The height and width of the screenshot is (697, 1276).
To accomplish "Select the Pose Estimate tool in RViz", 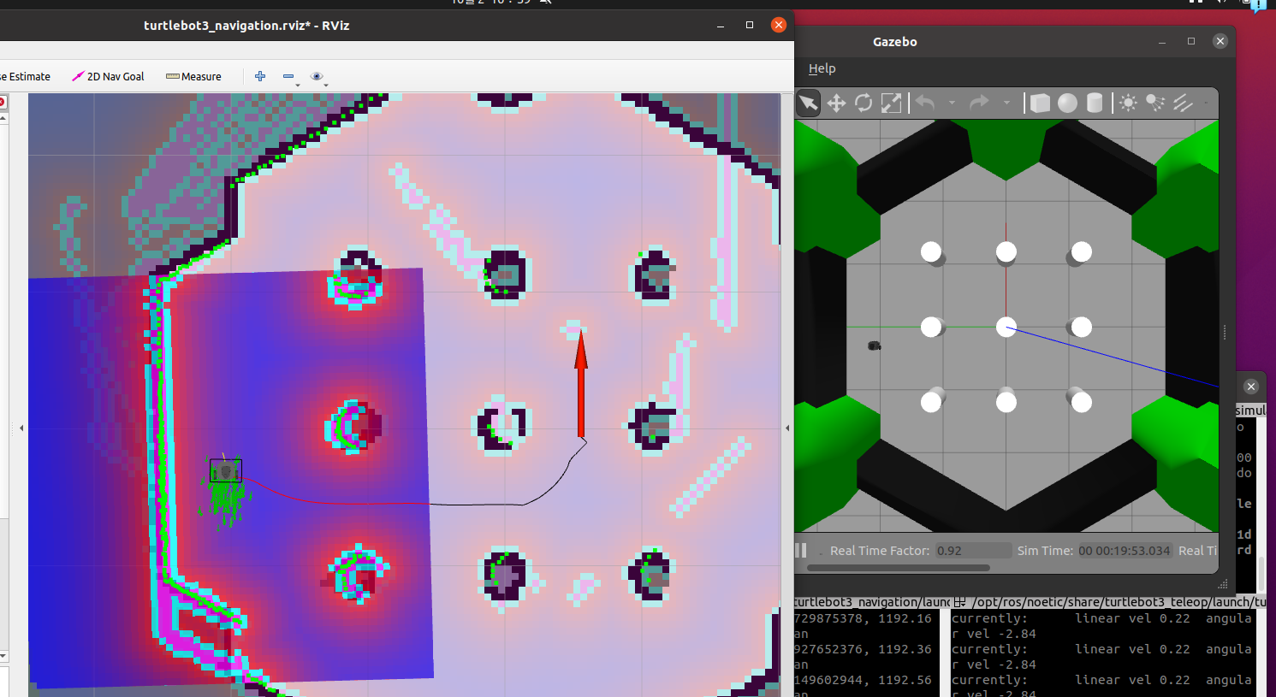I will 25,76.
